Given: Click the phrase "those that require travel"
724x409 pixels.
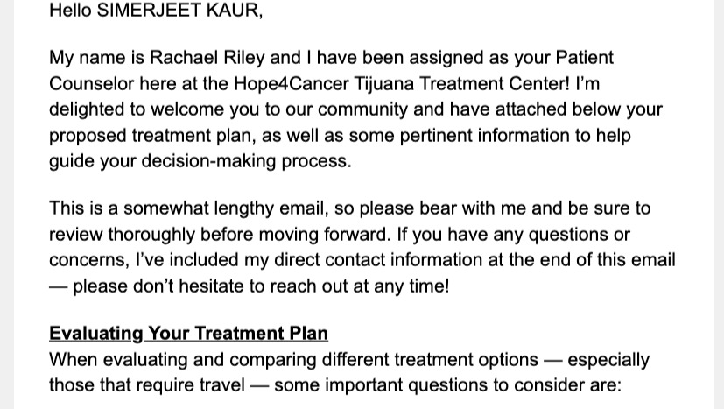Looking at the screenshot, I should [x=147, y=385].
